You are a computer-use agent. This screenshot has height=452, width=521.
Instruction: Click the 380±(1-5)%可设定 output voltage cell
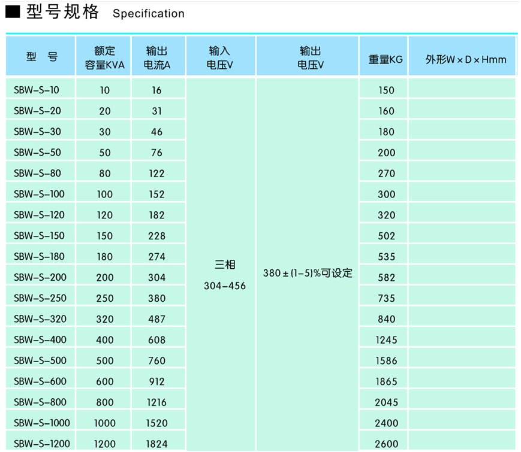click(x=307, y=272)
